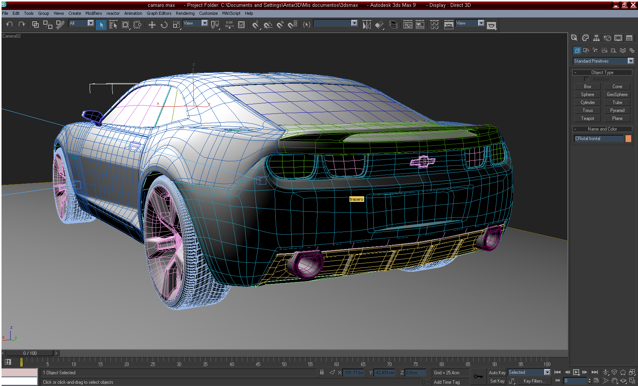Toggle Angle Snap
The width and height of the screenshot is (638, 386).
pyautogui.click(x=268, y=25)
